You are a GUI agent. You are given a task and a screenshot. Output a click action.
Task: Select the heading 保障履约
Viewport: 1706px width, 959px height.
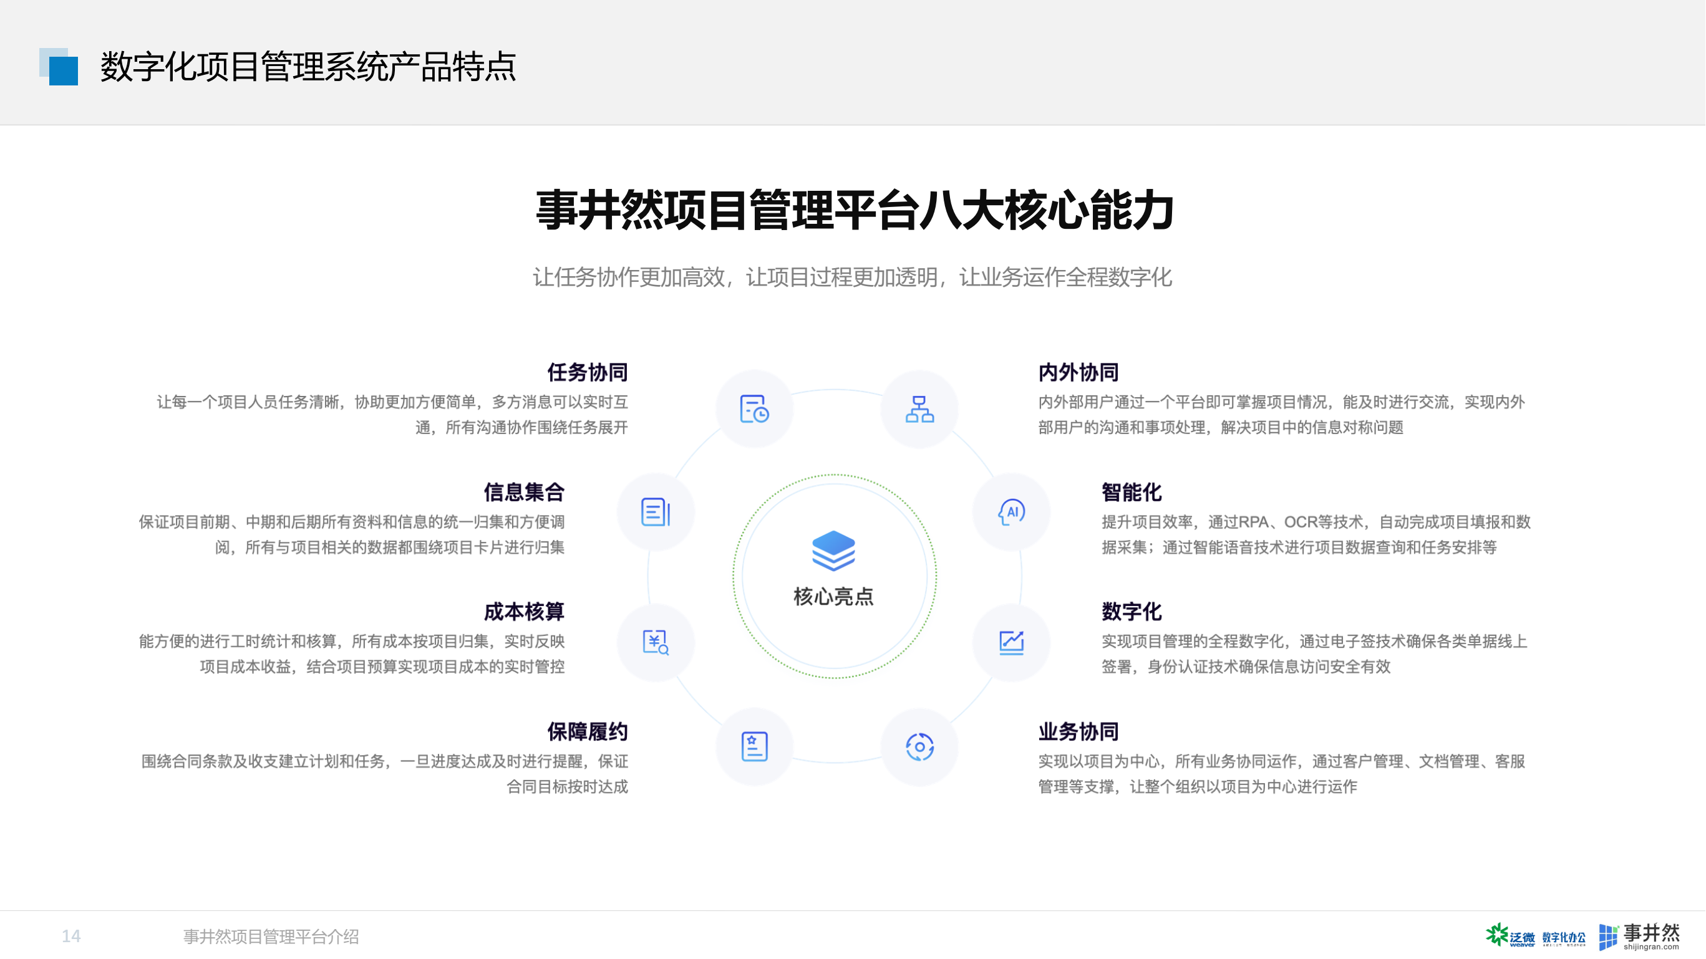coord(587,731)
